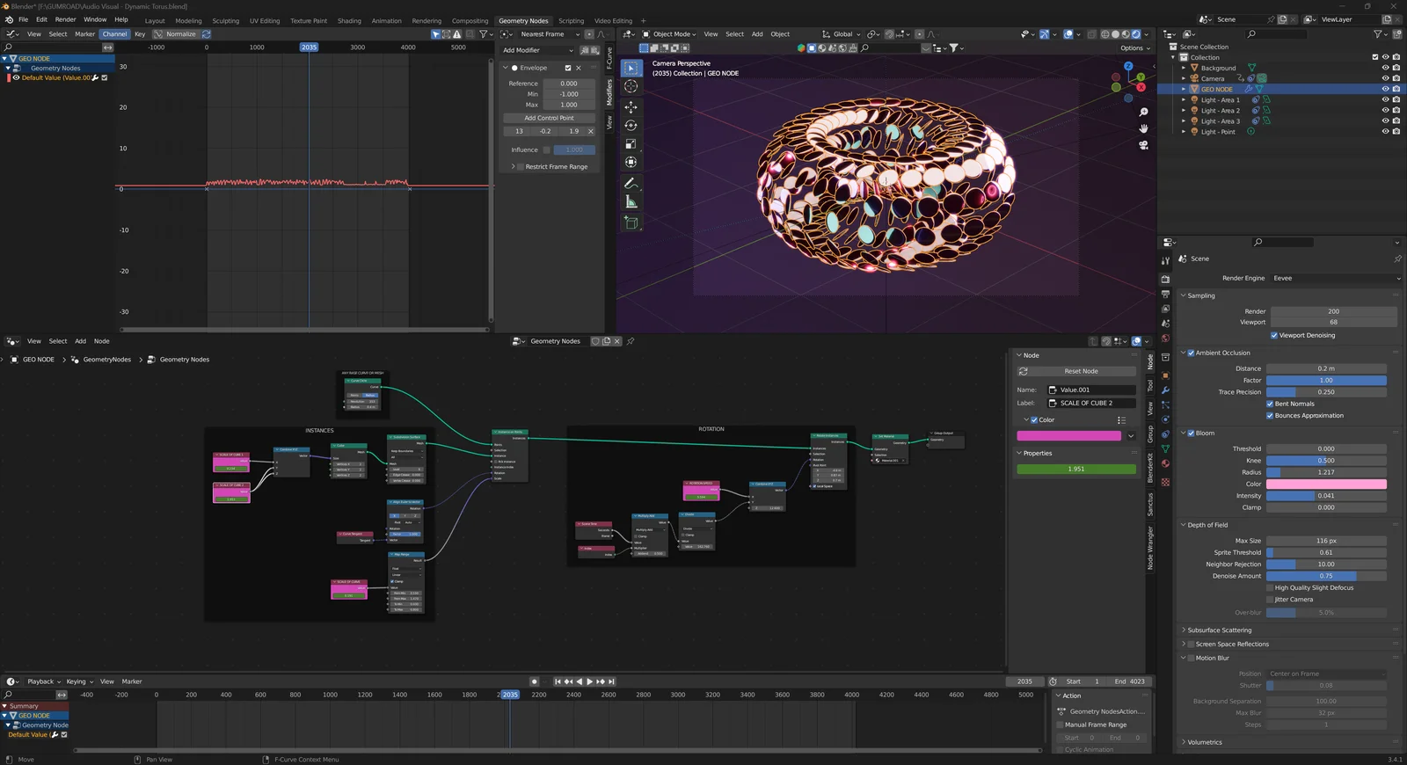Disable Viewport Denoising checkbox
Screen dimensions: 1407x765
pyautogui.click(x=1274, y=335)
